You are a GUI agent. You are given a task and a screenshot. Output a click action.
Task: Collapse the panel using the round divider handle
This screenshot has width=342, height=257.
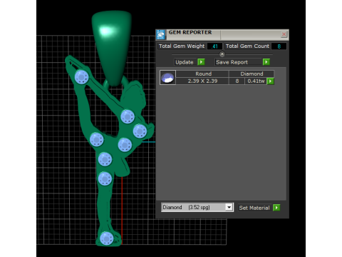tap(222, 54)
